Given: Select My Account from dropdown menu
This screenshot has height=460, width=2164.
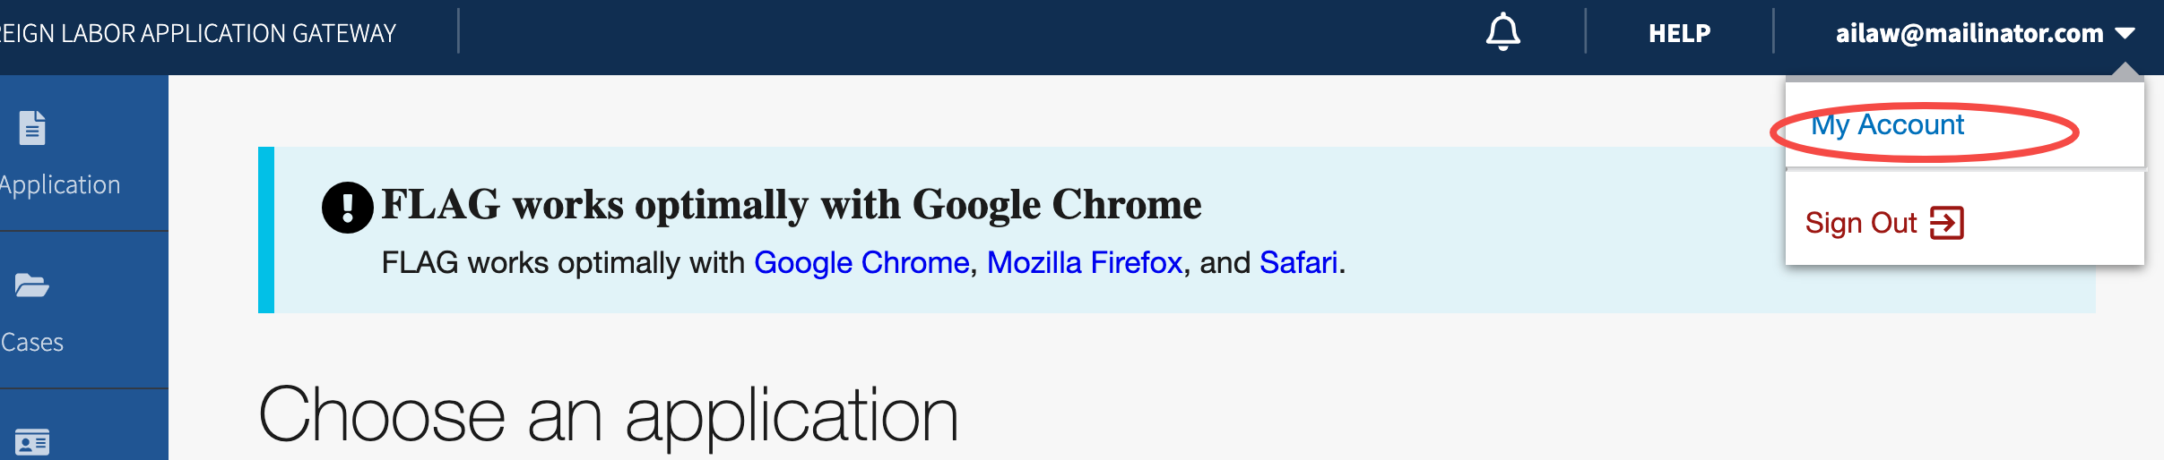Looking at the screenshot, I should click(1887, 125).
